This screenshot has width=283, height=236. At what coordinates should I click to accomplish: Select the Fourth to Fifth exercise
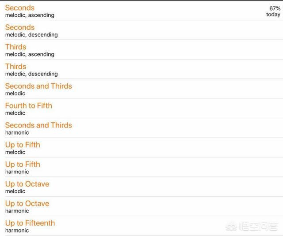click(29, 105)
